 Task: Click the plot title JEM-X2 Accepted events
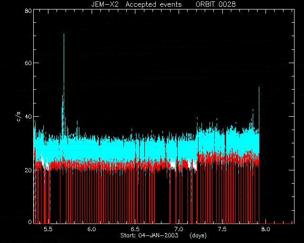[136, 4]
